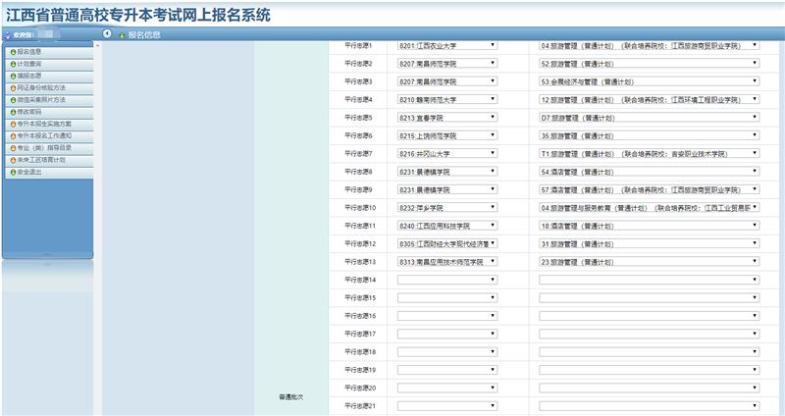
Task: Click the 平行志愿17 row label
Action: [x=360, y=334]
